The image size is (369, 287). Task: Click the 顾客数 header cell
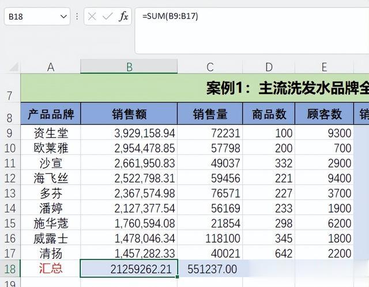(324, 113)
